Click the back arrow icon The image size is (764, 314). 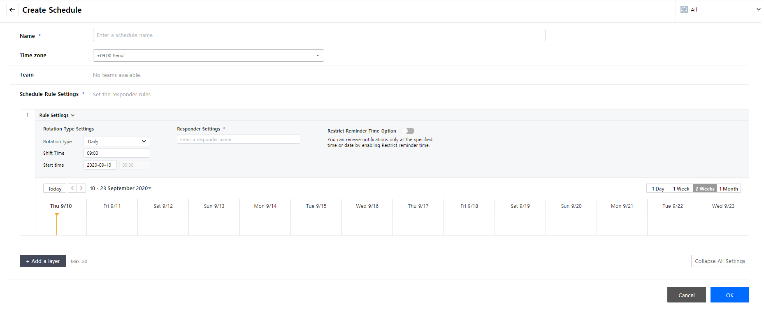pyautogui.click(x=12, y=10)
